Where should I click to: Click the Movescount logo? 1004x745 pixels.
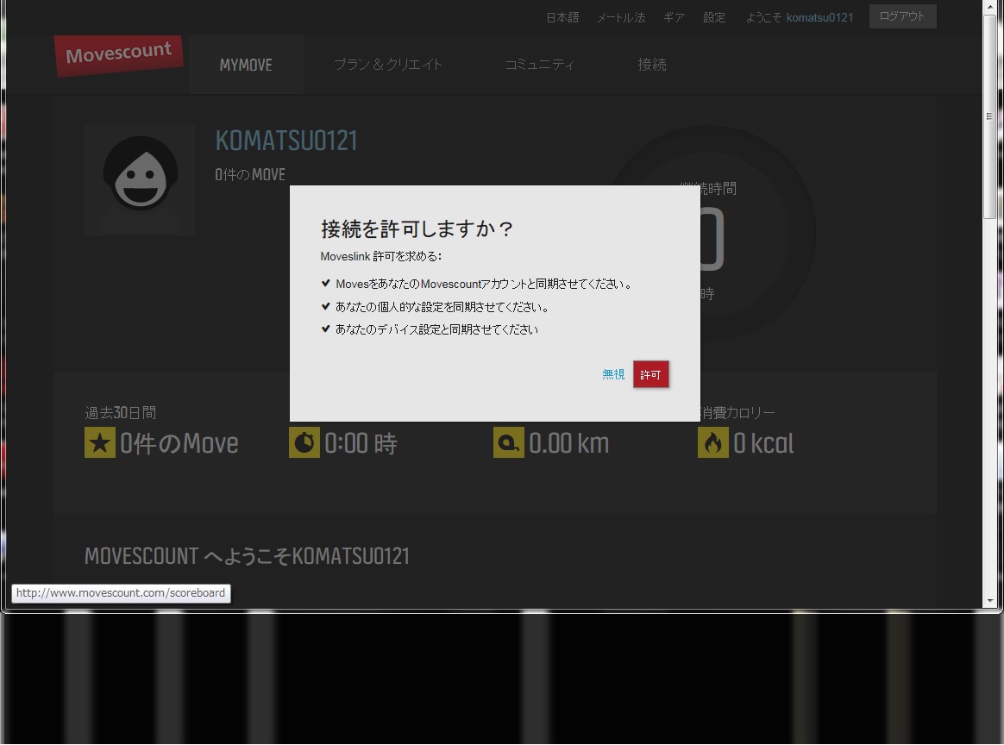pyautogui.click(x=119, y=55)
